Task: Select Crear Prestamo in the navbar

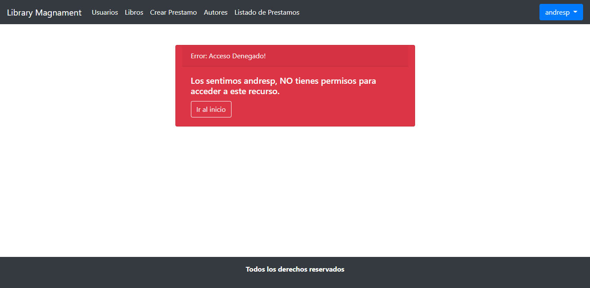Action: click(x=174, y=13)
